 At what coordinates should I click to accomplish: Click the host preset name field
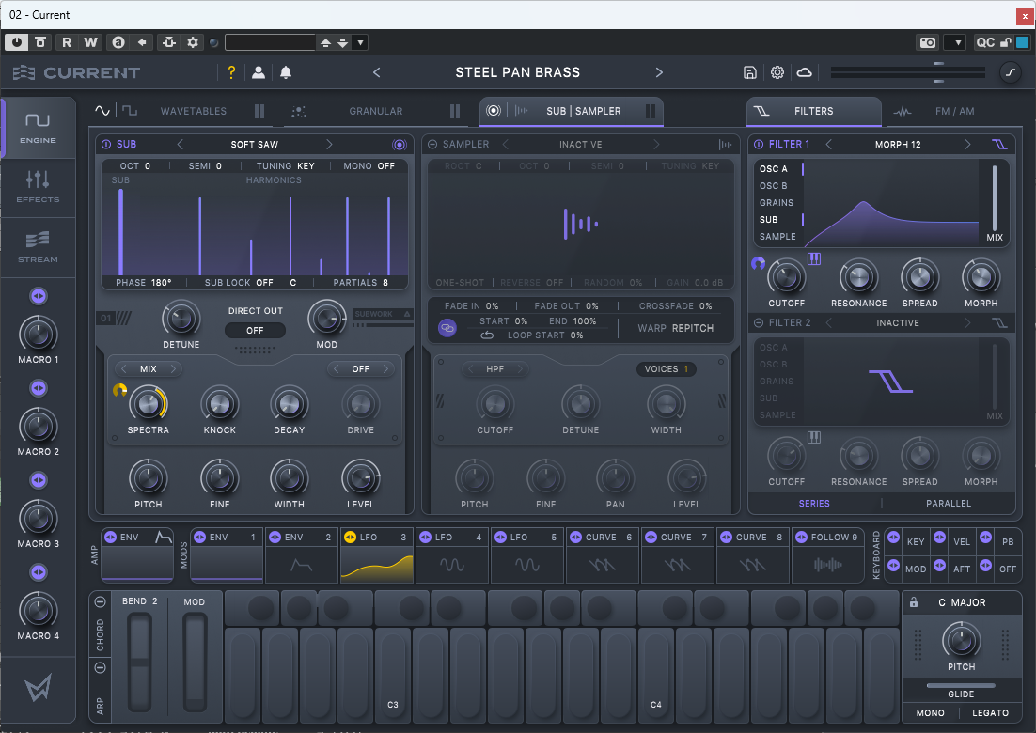coord(270,42)
